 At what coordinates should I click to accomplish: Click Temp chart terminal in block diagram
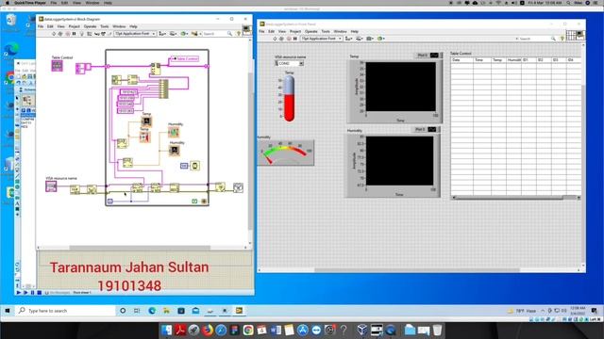click(146, 121)
